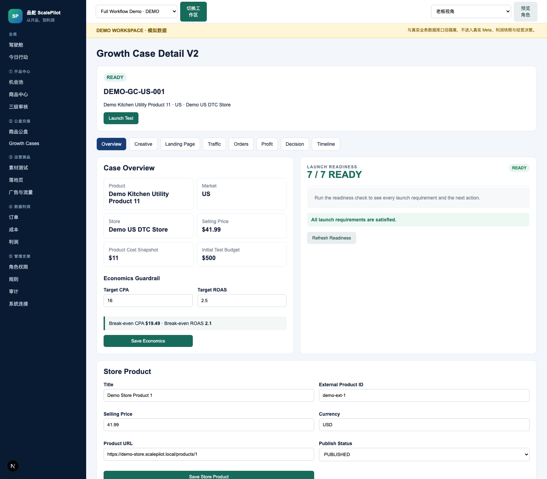This screenshot has height=479, width=547.
Task: Open 订单 sidebar link
Action: pos(14,217)
